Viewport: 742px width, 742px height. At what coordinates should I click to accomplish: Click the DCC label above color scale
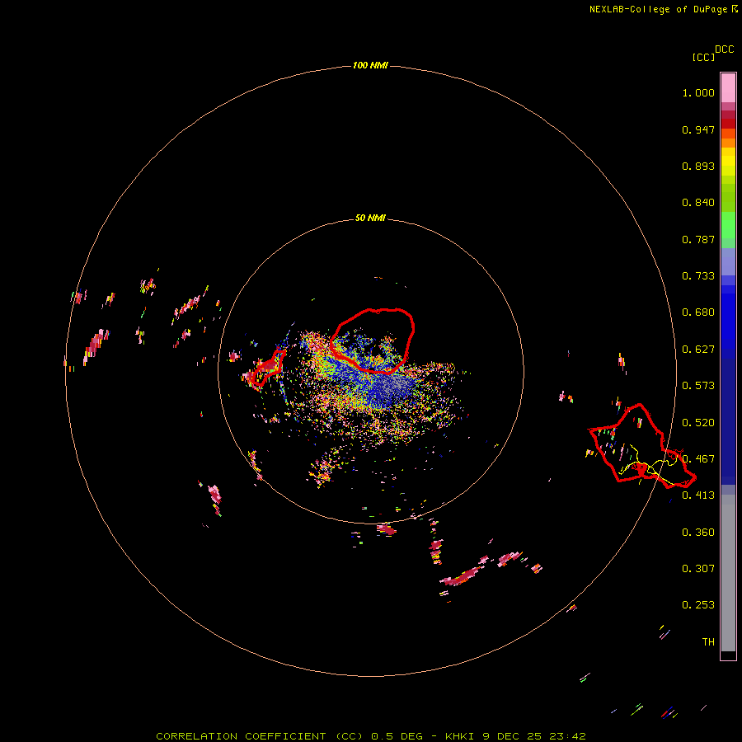pos(724,49)
